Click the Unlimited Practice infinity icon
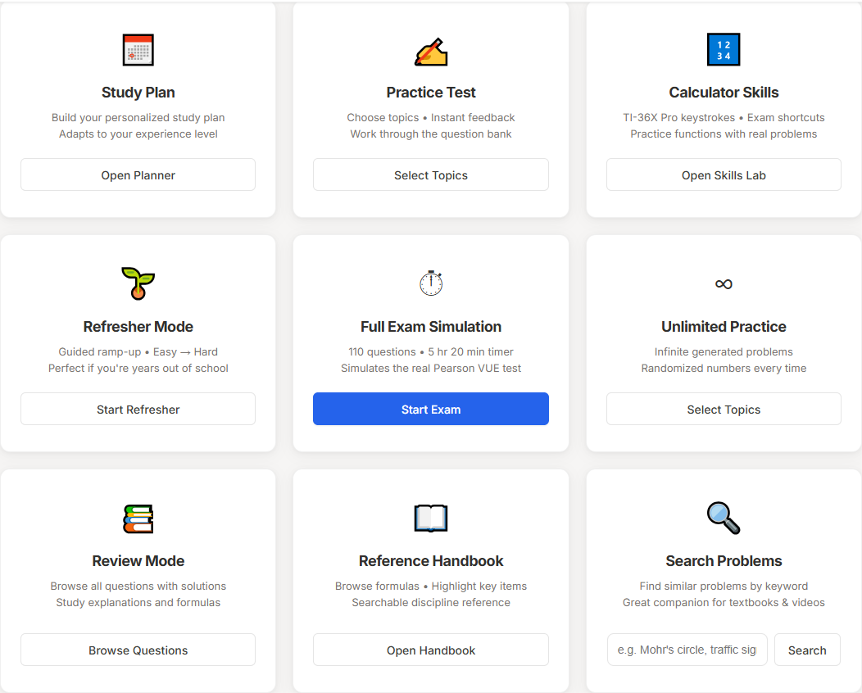This screenshot has width=862, height=693. coord(724,284)
